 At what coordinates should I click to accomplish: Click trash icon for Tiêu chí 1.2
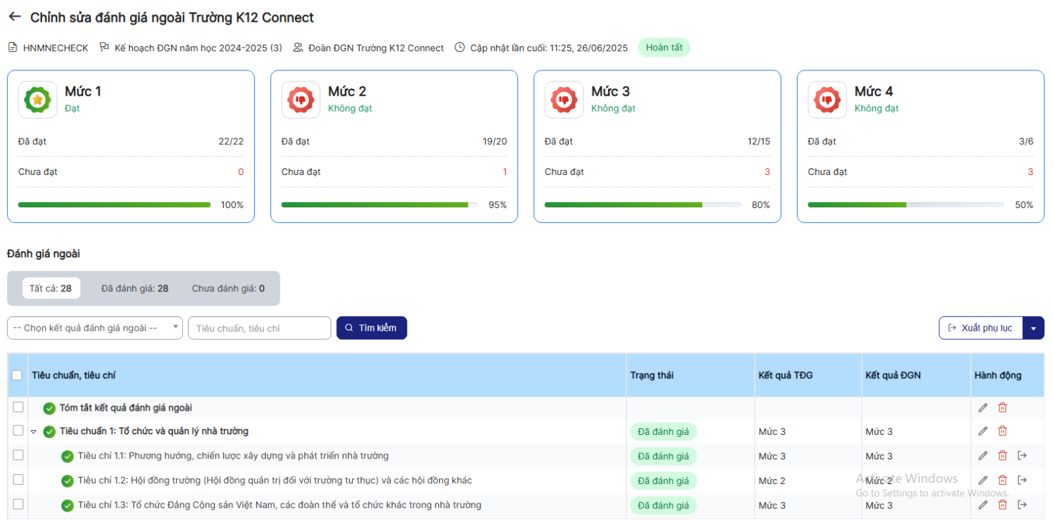(1002, 480)
